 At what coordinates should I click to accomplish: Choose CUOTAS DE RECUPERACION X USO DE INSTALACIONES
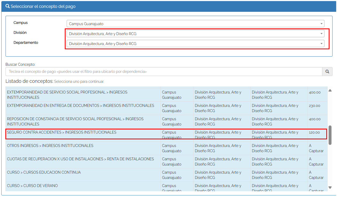(x=80, y=159)
